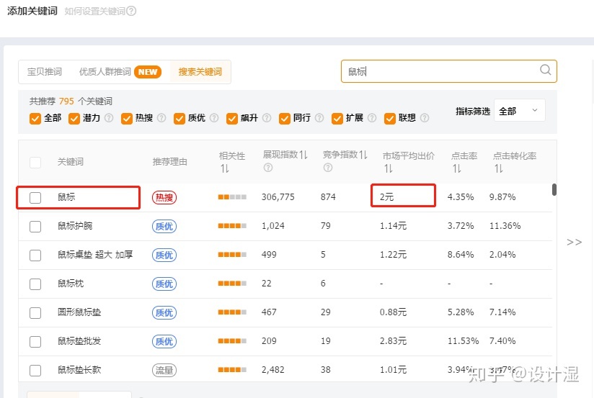The height and width of the screenshot is (398, 594).
Task: Open help icon under 展现指数 header
Action: pyautogui.click(x=268, y=168)
